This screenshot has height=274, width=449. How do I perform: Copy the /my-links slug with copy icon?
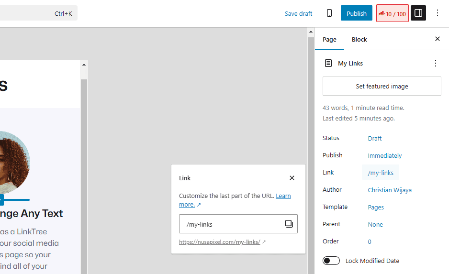[x=289, y=224]
